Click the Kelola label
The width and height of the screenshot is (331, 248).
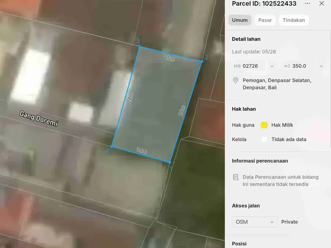[x=239, y=139]
